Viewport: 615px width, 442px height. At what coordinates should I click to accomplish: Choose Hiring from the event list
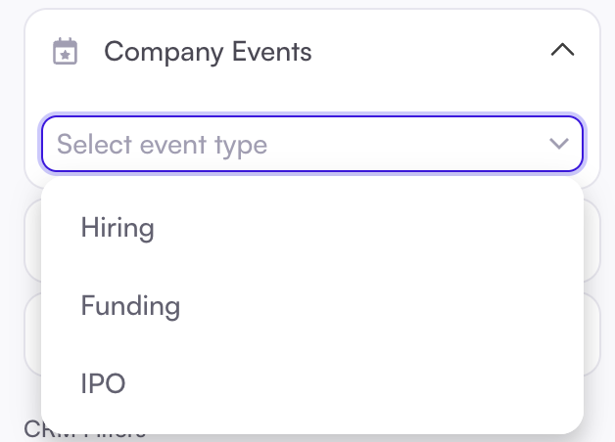[118, 228]
